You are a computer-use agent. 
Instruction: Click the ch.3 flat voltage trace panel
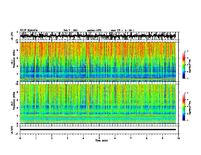(99, 130)
